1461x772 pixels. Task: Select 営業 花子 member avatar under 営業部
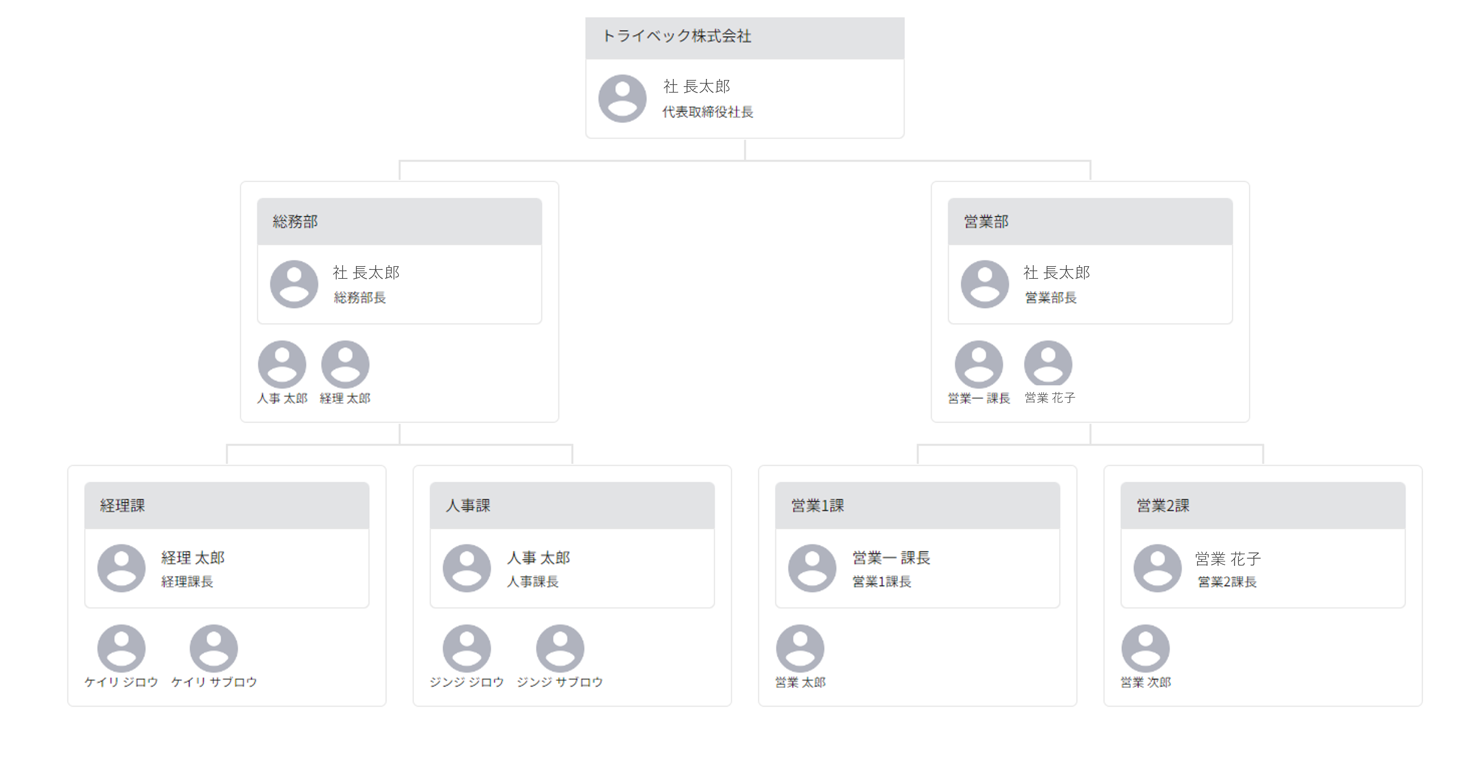point(1048,364)
